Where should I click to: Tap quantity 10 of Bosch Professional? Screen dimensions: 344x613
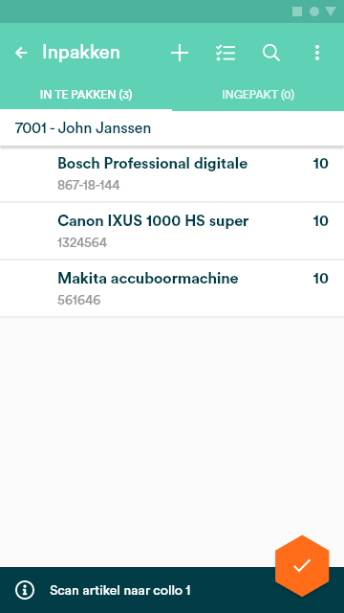coord(321,164)
